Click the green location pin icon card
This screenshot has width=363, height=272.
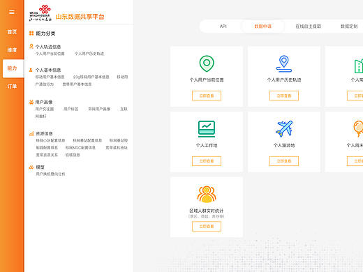tap(207, 63)
